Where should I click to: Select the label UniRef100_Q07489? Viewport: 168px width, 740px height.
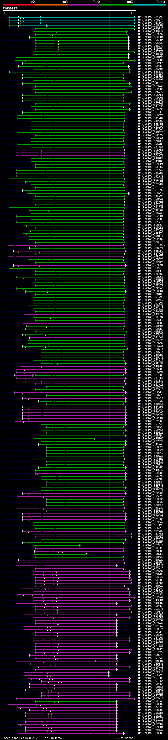(151, 179)
